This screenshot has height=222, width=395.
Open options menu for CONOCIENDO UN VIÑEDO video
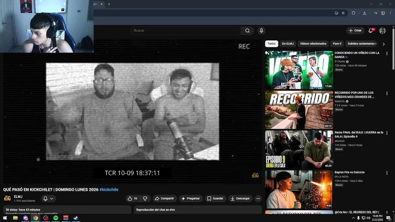tap(387, 53)
